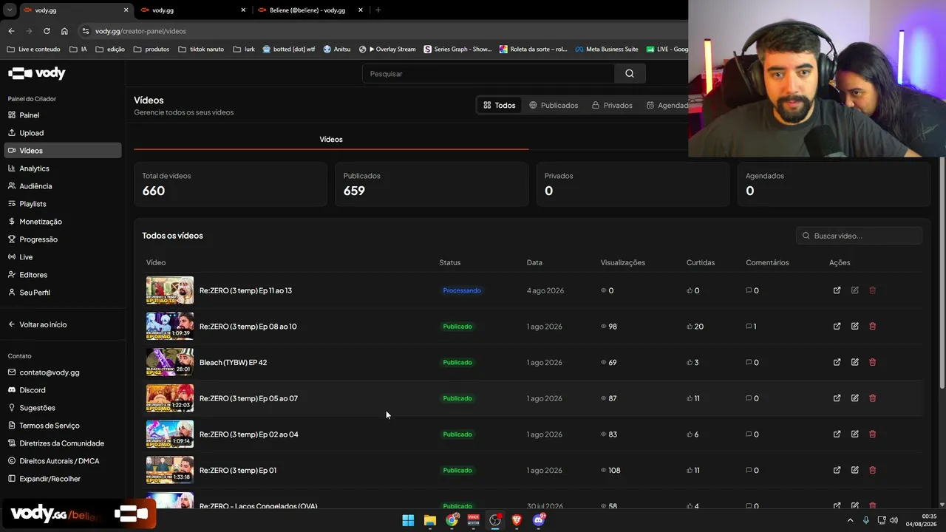Viewport: 946px width, 532px height.
Task: Open the Anitsu bookmark
Action: 337,50
